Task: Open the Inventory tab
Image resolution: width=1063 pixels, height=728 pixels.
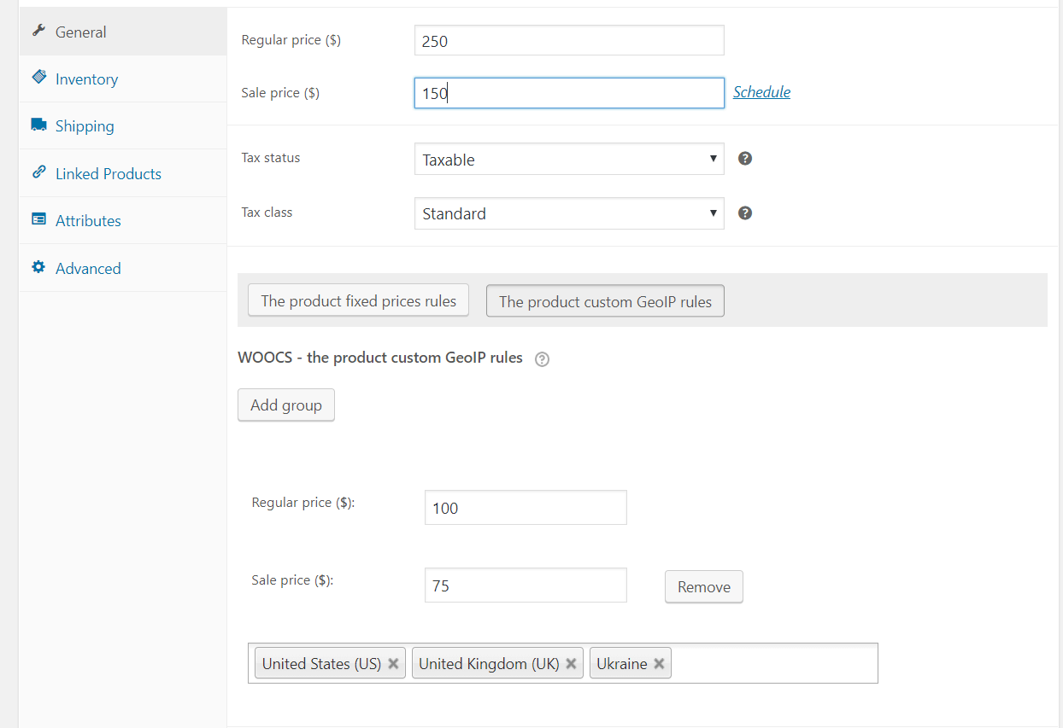Action: [123, 79]
